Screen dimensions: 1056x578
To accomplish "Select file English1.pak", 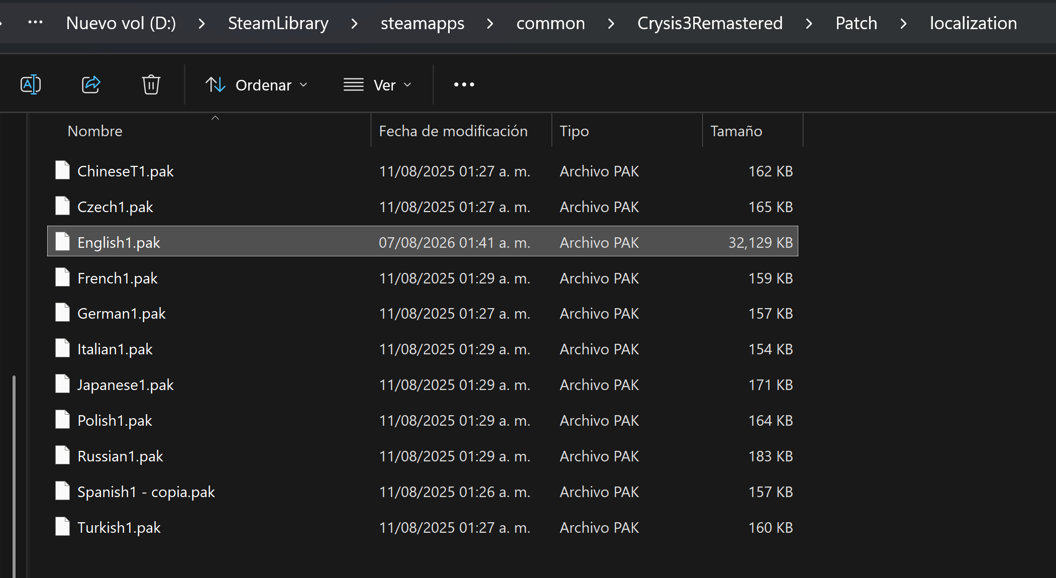I will 423,241.
